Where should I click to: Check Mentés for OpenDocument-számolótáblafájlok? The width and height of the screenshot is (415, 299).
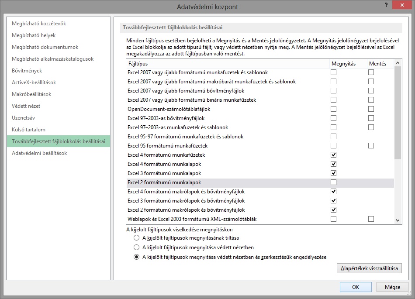[x=371, y=109]
